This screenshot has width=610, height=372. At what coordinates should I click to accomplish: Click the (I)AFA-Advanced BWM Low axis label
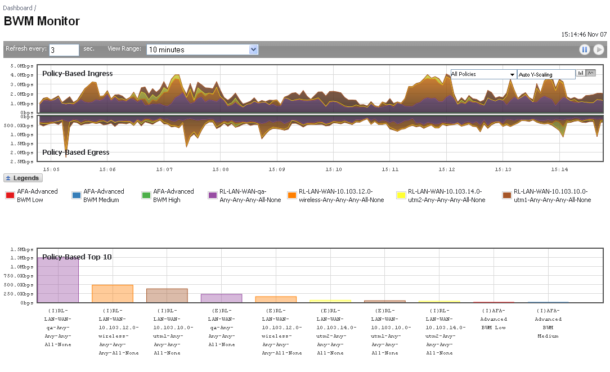[494, 319]
